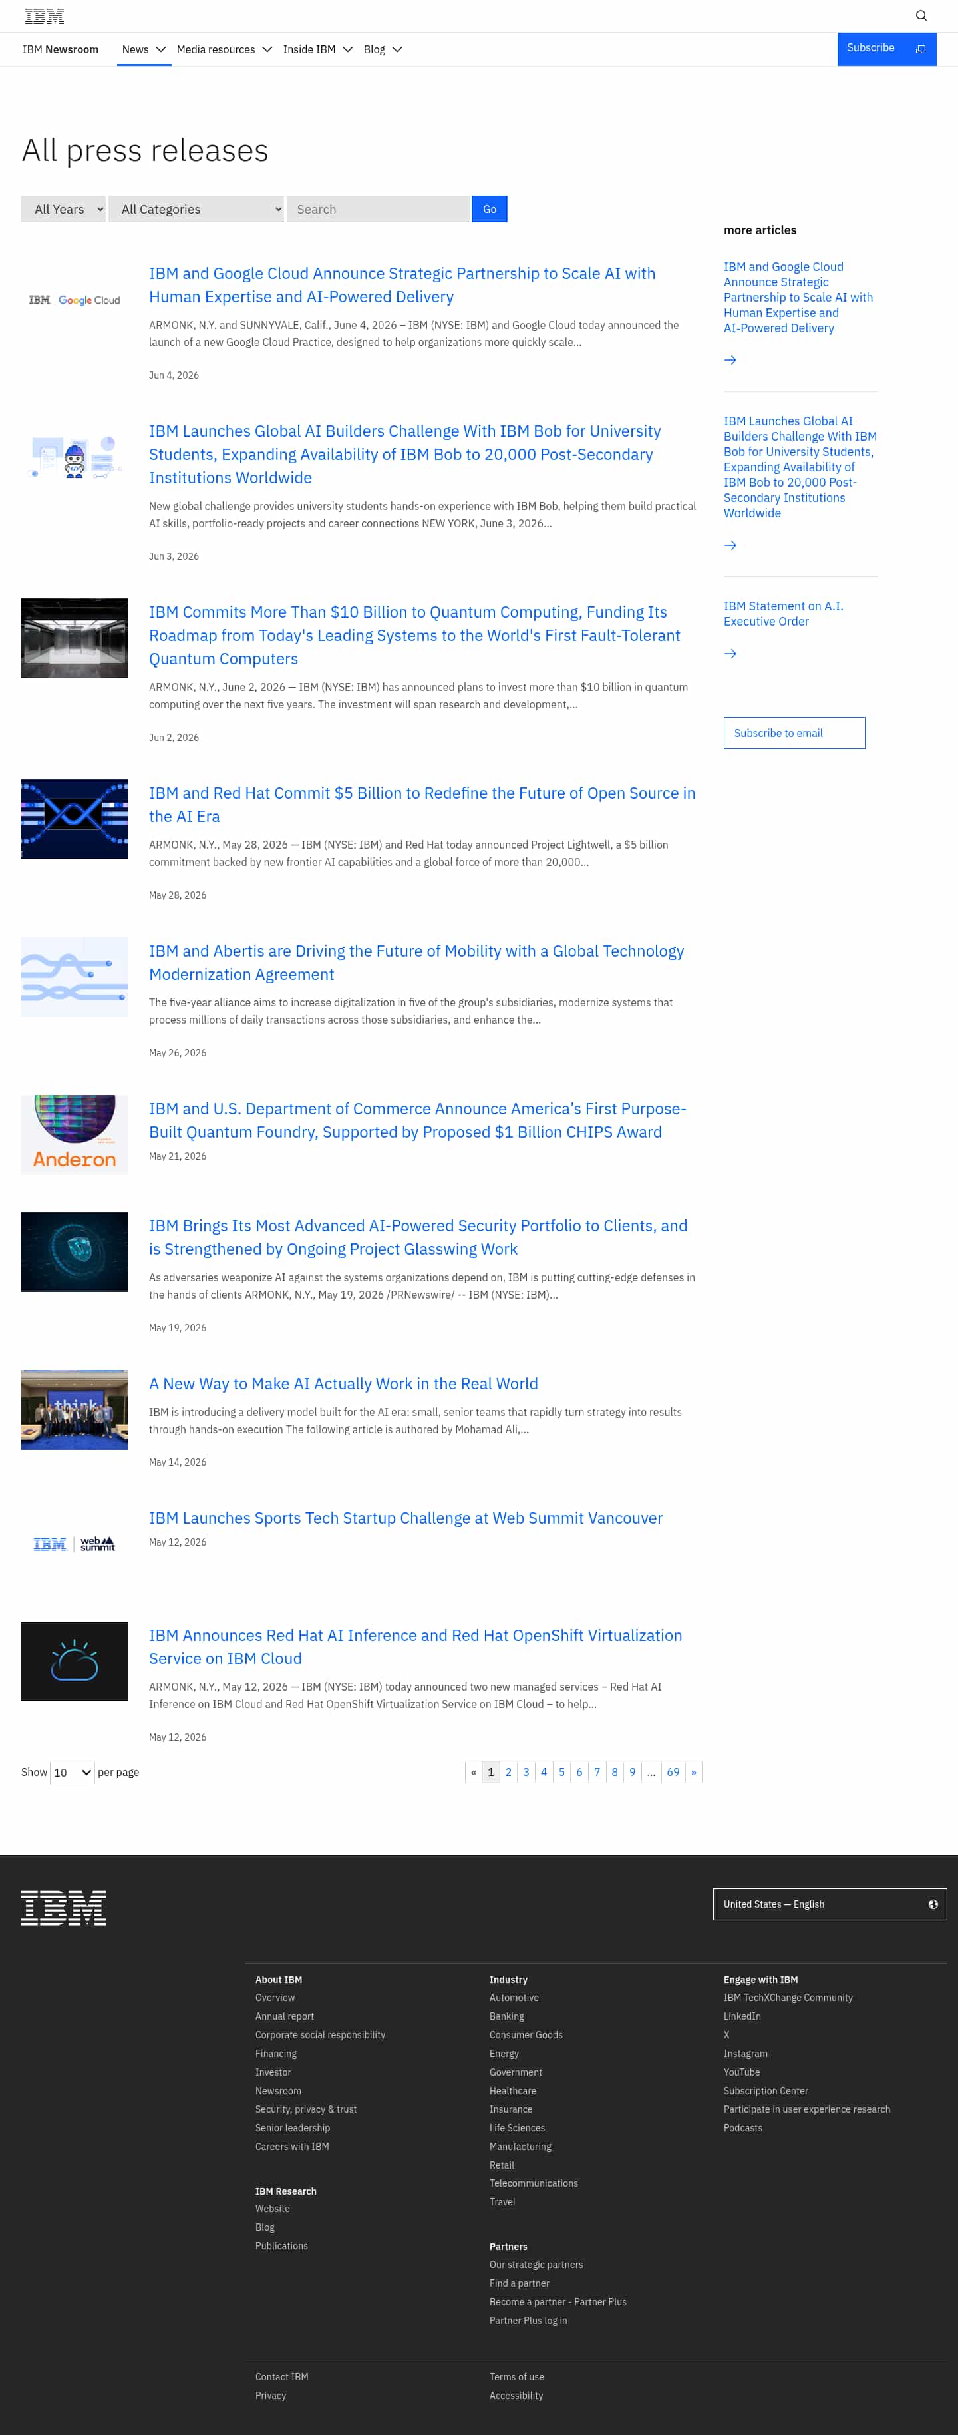Click the IBM Web Summit thumbnail
Screen dimensions: 958x2435
pyautogui.click(x=75, y=1544)
